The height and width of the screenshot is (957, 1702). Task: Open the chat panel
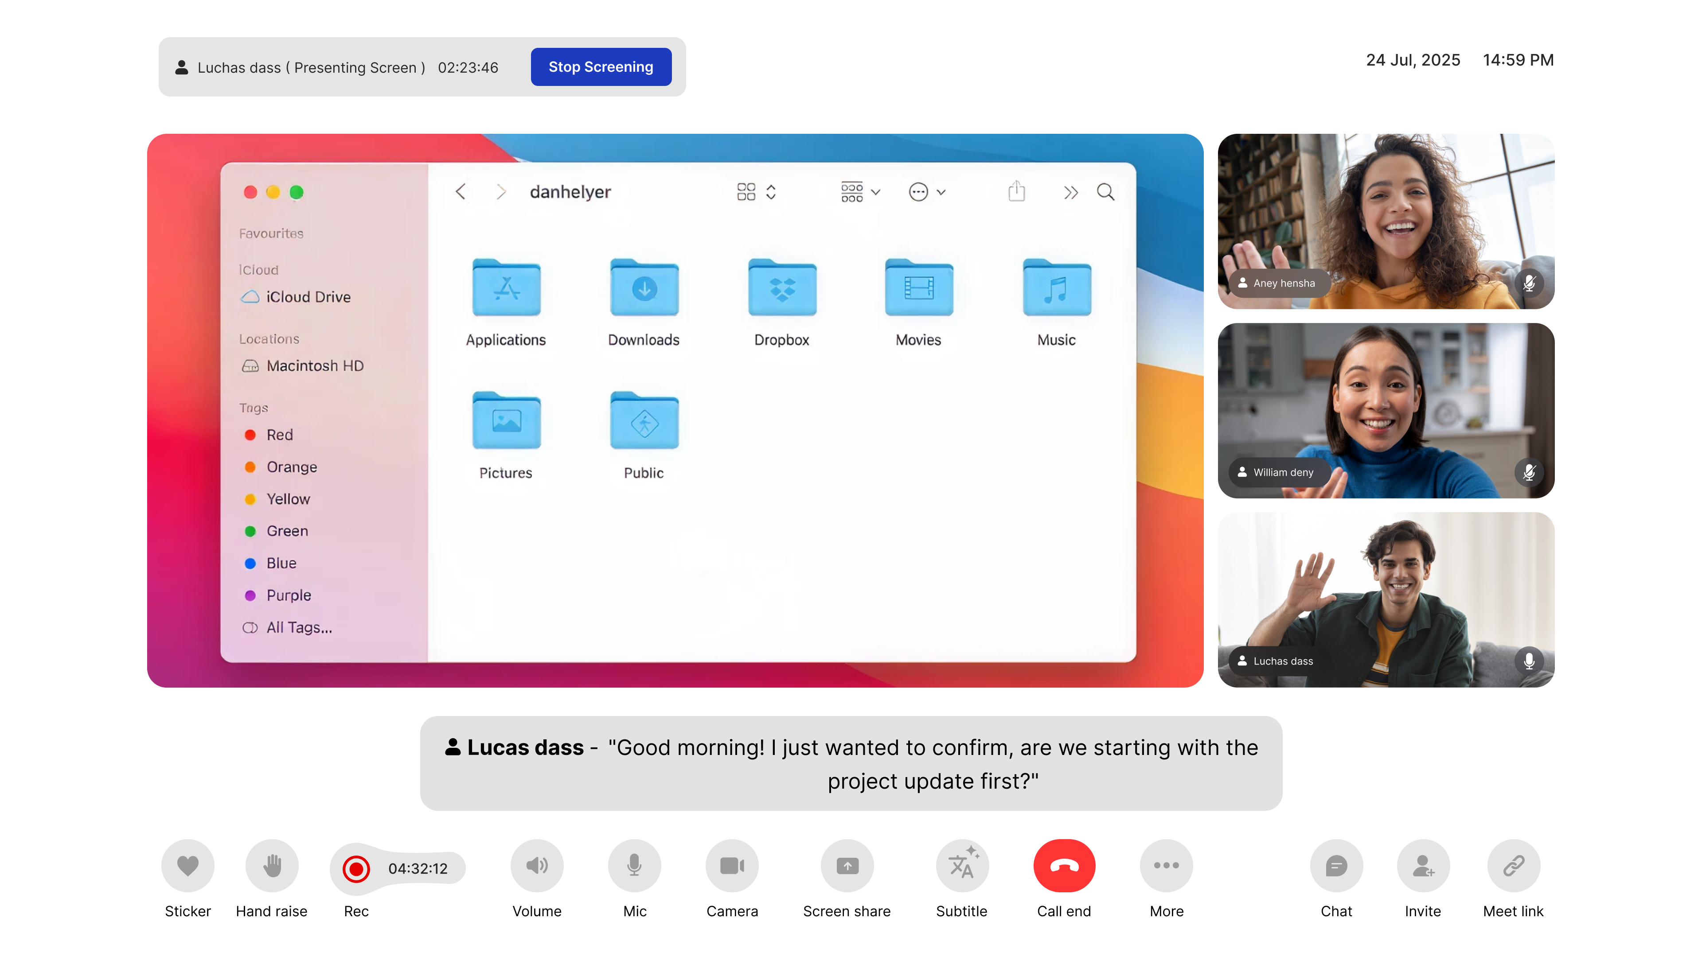(x=1337, y=865)
